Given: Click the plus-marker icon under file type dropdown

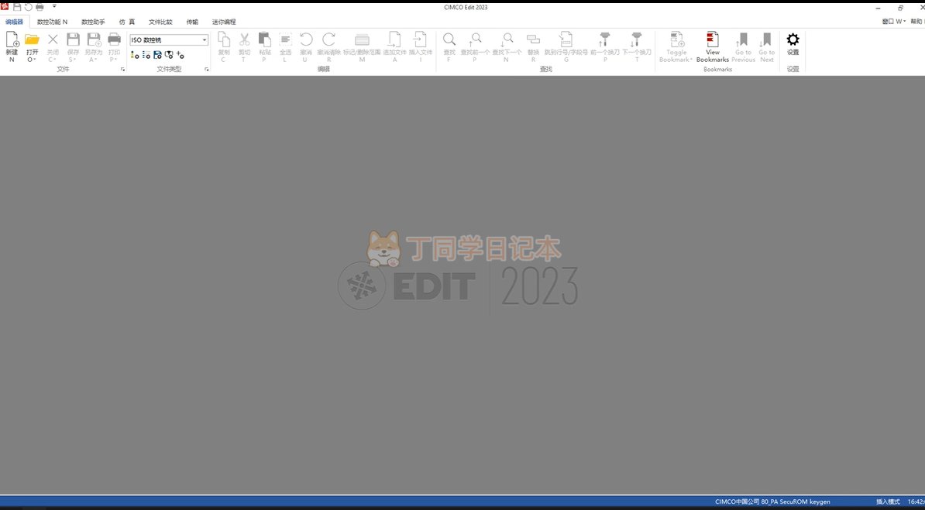Looking at the screenshot, I should [181, 55].
